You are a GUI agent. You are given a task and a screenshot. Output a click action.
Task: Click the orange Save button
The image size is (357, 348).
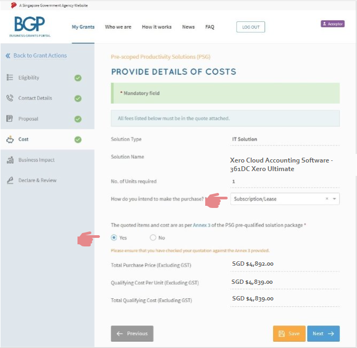289,334
